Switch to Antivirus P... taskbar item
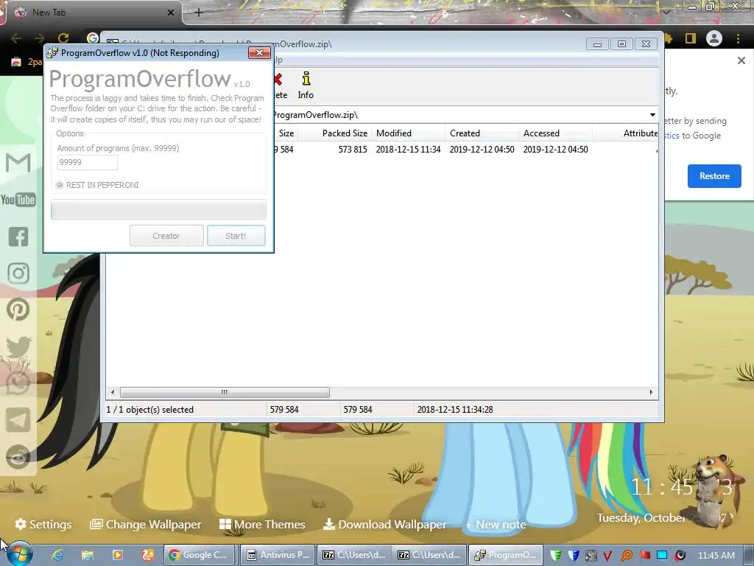 tap(278, 555)
